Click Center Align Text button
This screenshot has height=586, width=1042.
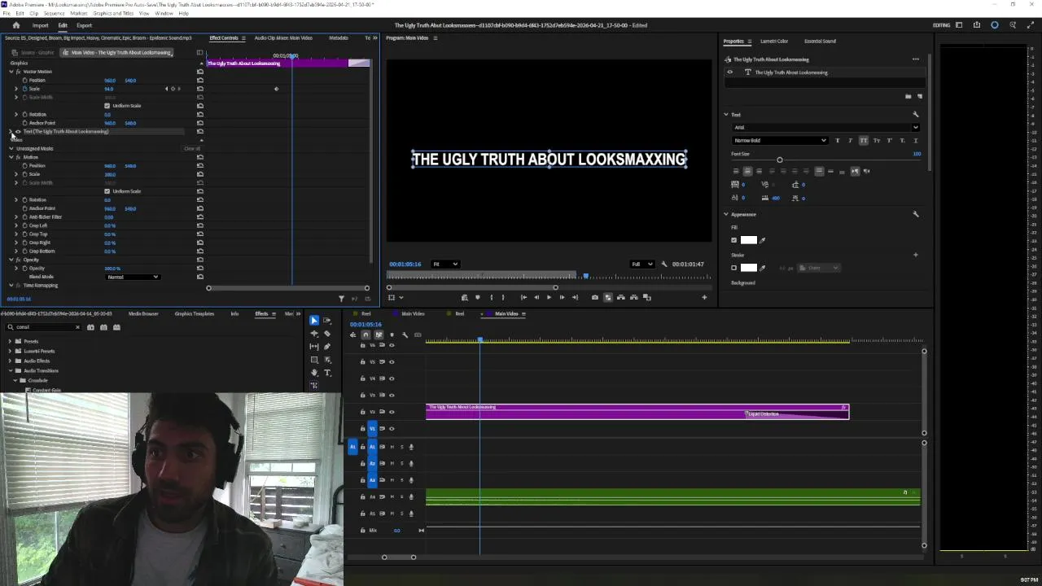tap(747, 171)
